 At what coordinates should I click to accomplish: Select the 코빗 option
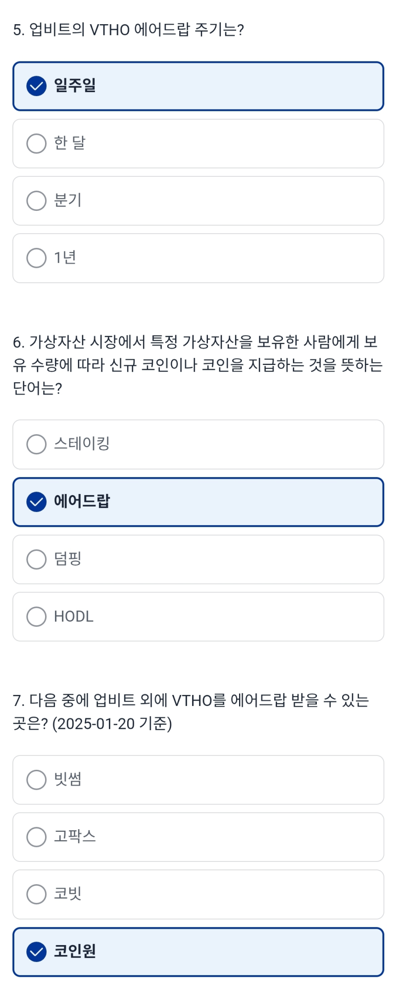coord(198,894)
